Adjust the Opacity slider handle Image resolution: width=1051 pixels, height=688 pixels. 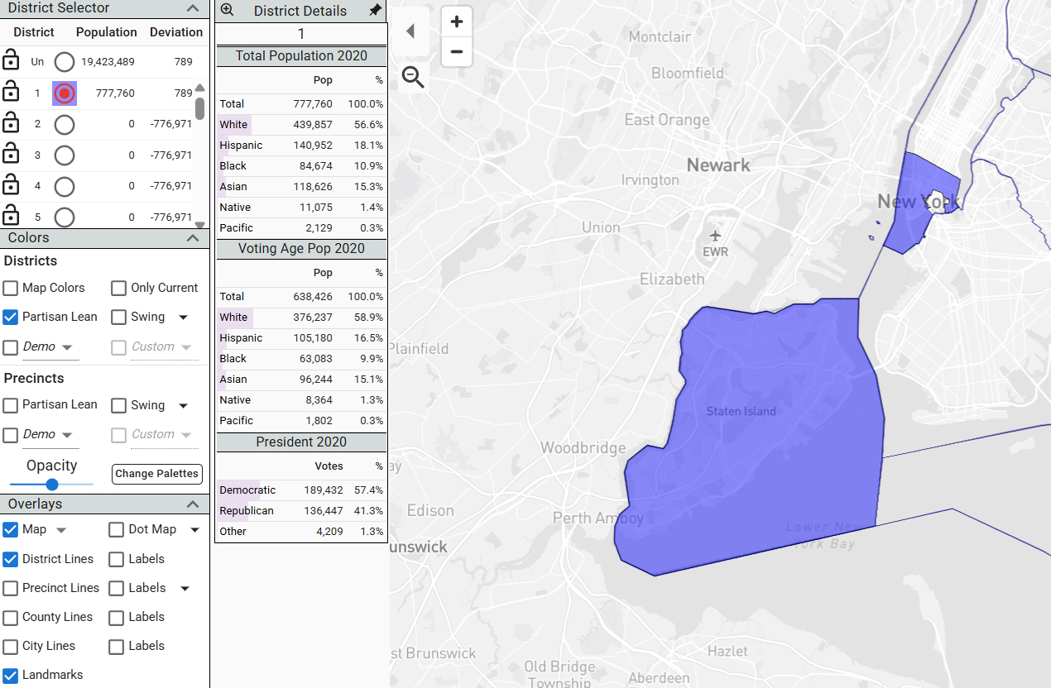(x=52, y=485)
